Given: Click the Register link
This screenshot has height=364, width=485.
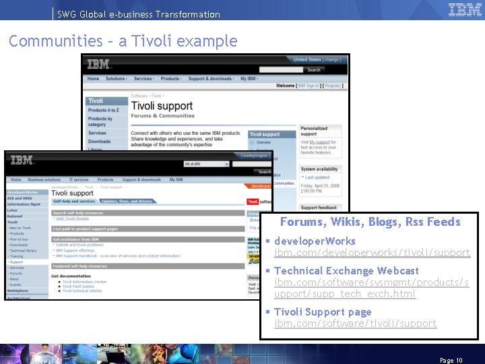Looking at the screenshot, I should 333,86.
